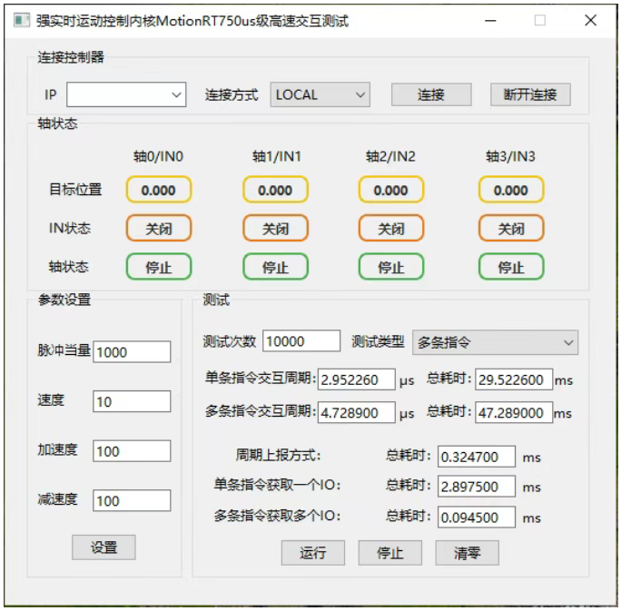Click IN0 状态 关闭 indicator
The width and height of the screenshot is (621, 611).
(x=159, y=228)
